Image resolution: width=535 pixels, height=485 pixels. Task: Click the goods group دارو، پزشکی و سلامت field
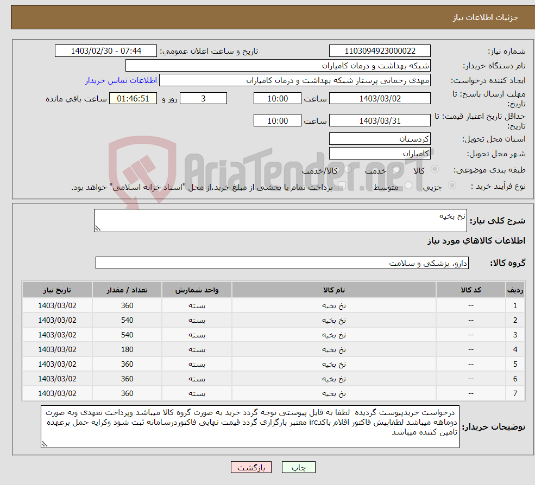pos(282,263)
